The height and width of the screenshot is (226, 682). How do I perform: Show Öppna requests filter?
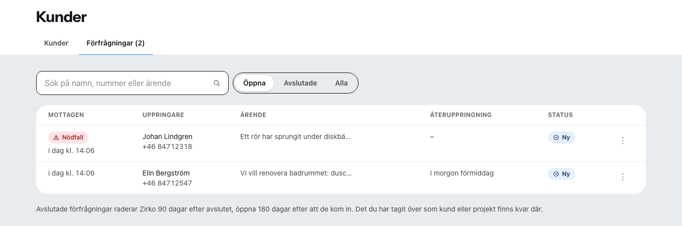click(254, 83)
